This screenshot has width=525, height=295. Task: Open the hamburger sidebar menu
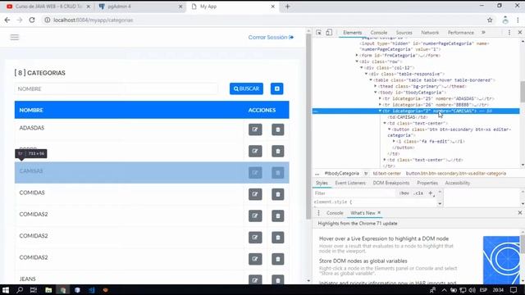click(15, 37)
